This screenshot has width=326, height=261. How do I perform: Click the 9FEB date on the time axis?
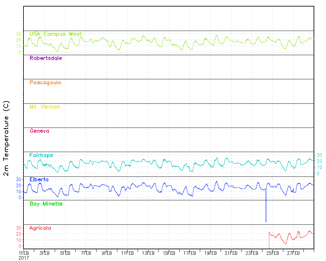[x=107, y=253]
